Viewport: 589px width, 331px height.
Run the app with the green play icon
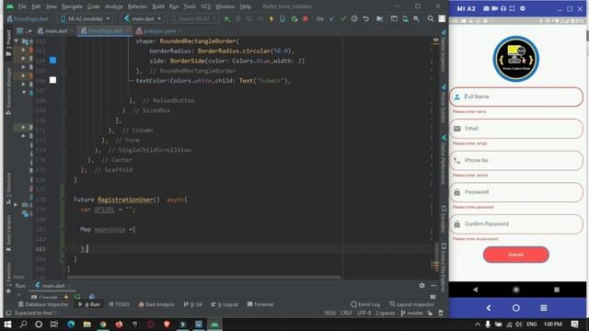(227, 18)
